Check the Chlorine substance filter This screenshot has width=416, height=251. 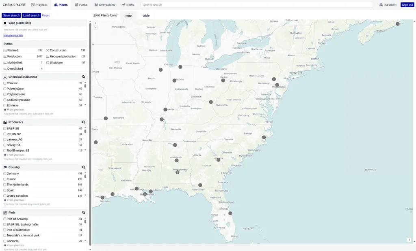(x=5, y=83)
